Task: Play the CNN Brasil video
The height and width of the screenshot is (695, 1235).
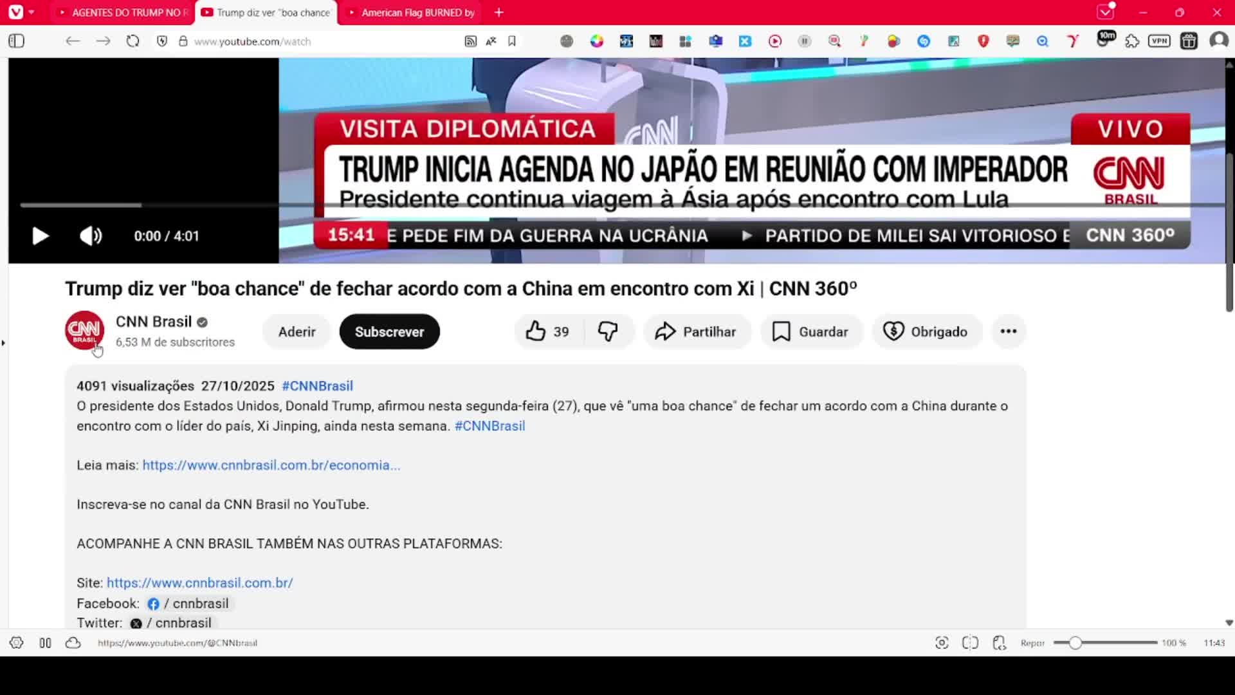Action: 40,236
